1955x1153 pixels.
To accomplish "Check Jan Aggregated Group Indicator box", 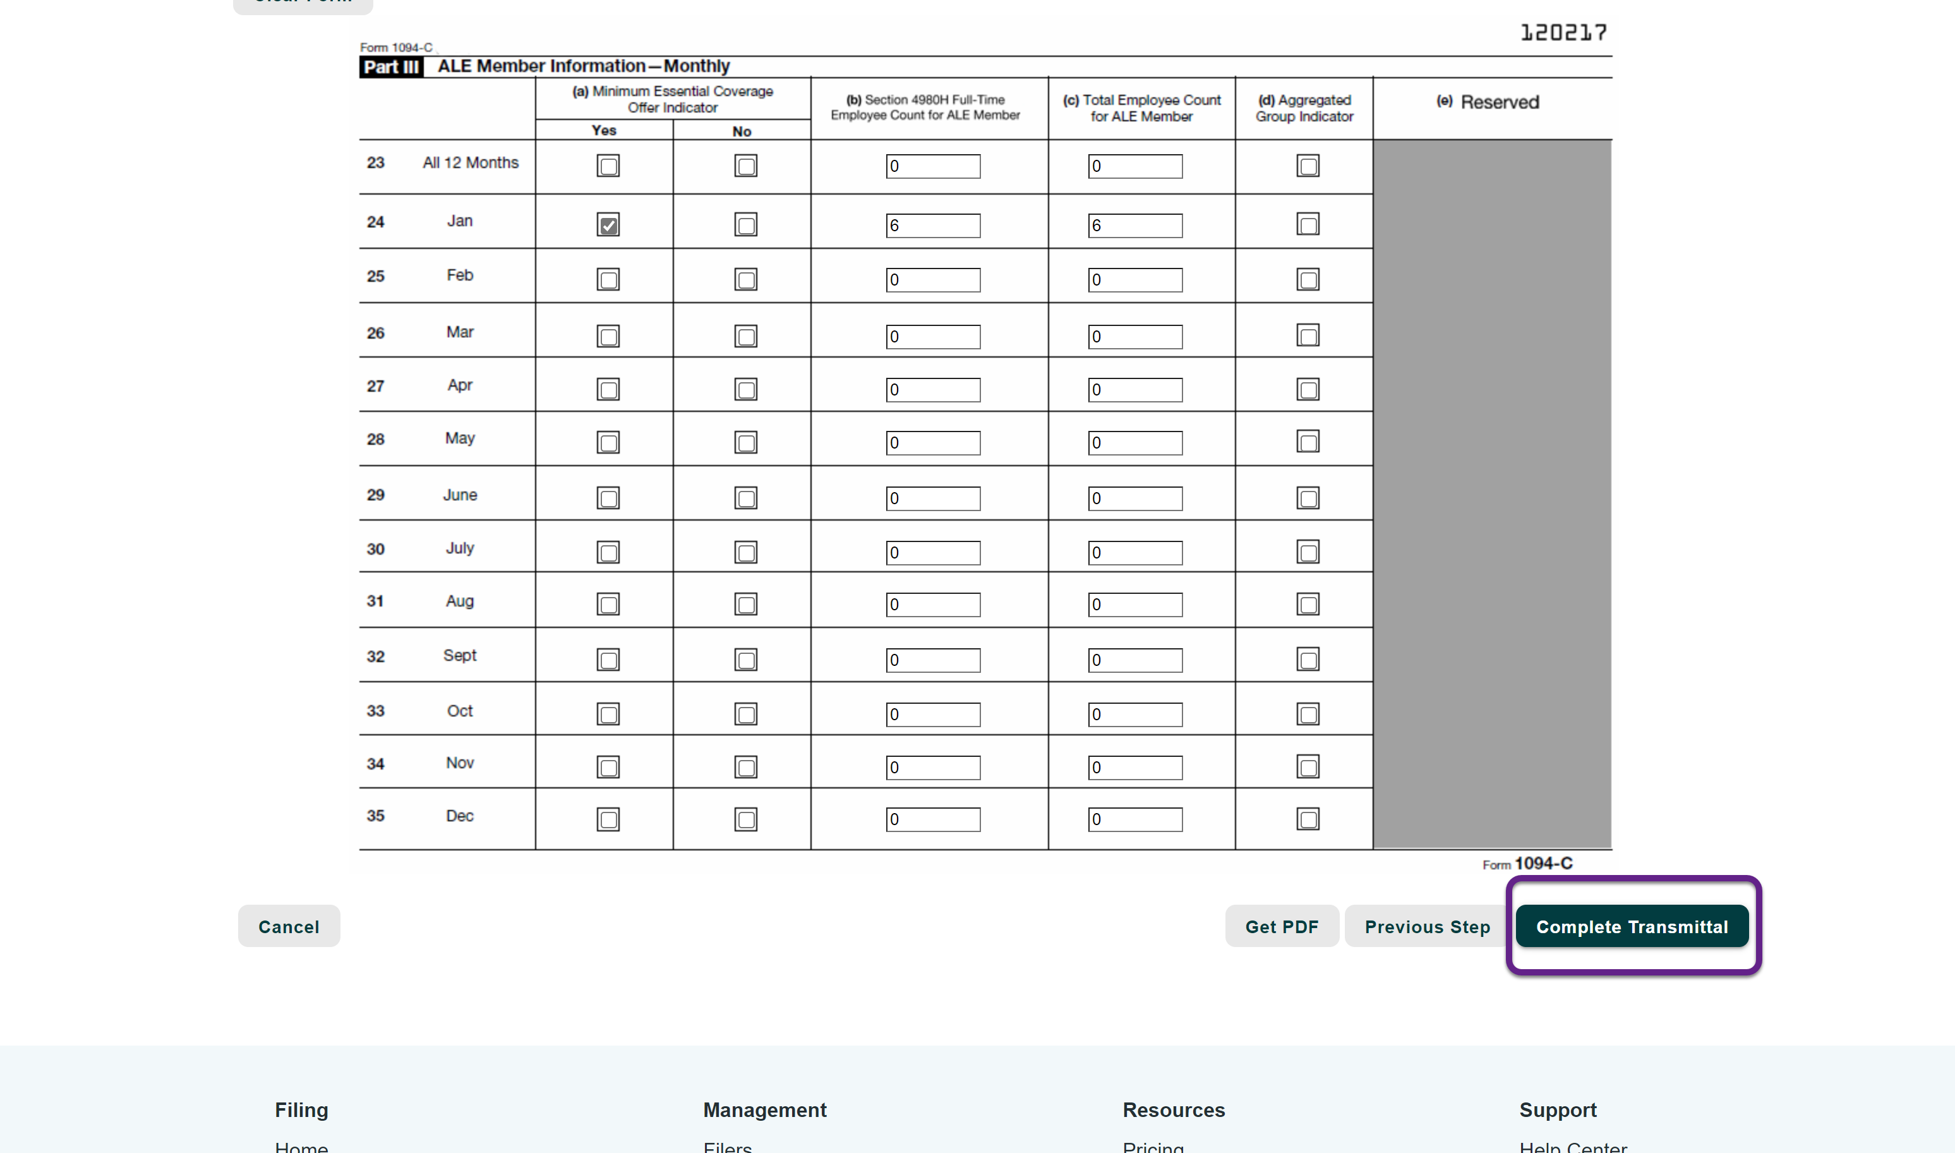I will click(x=1307, y=226).
